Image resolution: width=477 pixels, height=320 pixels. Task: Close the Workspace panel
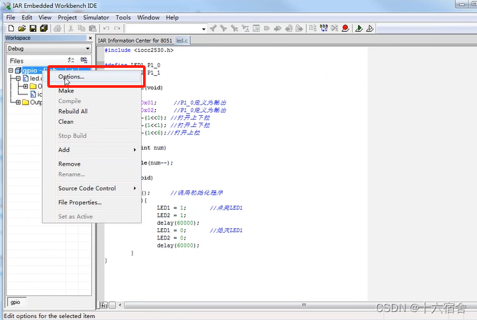point(90,38)
